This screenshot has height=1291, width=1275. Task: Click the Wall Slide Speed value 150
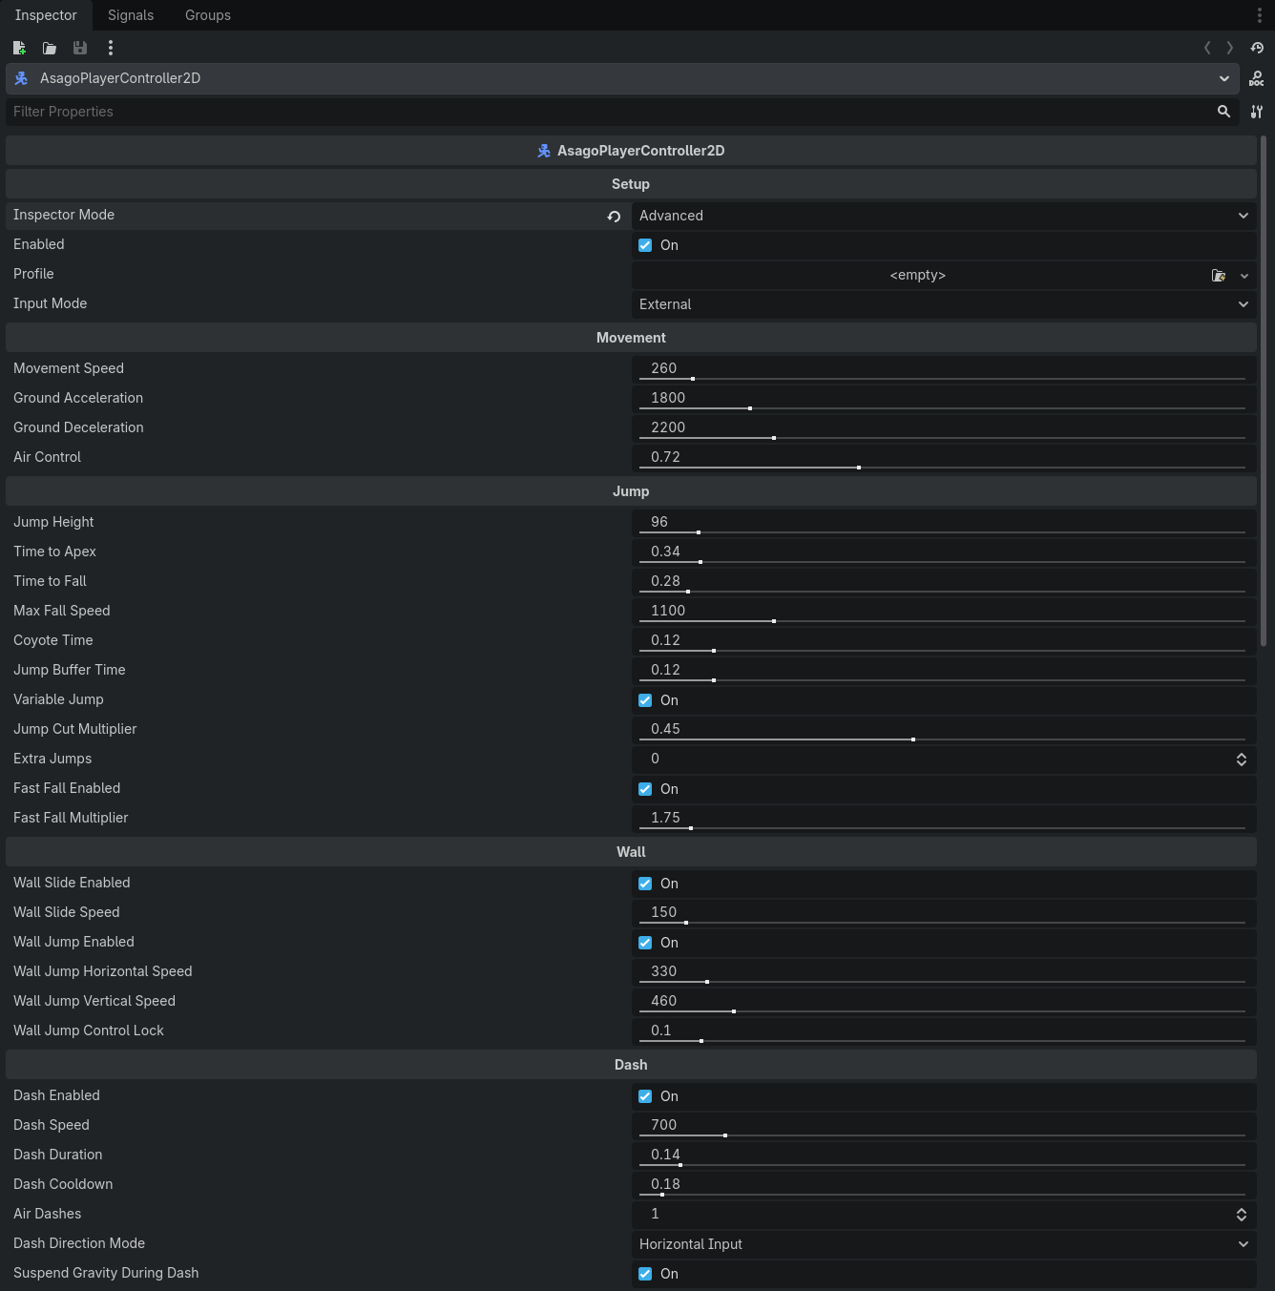[663, 912]
